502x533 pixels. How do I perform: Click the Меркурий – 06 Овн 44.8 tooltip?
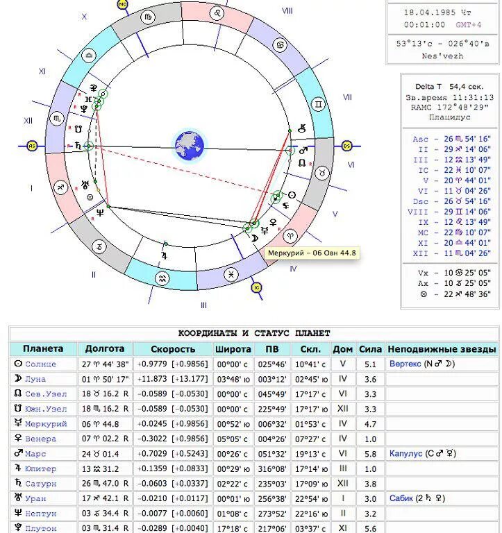(x=312, y=253)
